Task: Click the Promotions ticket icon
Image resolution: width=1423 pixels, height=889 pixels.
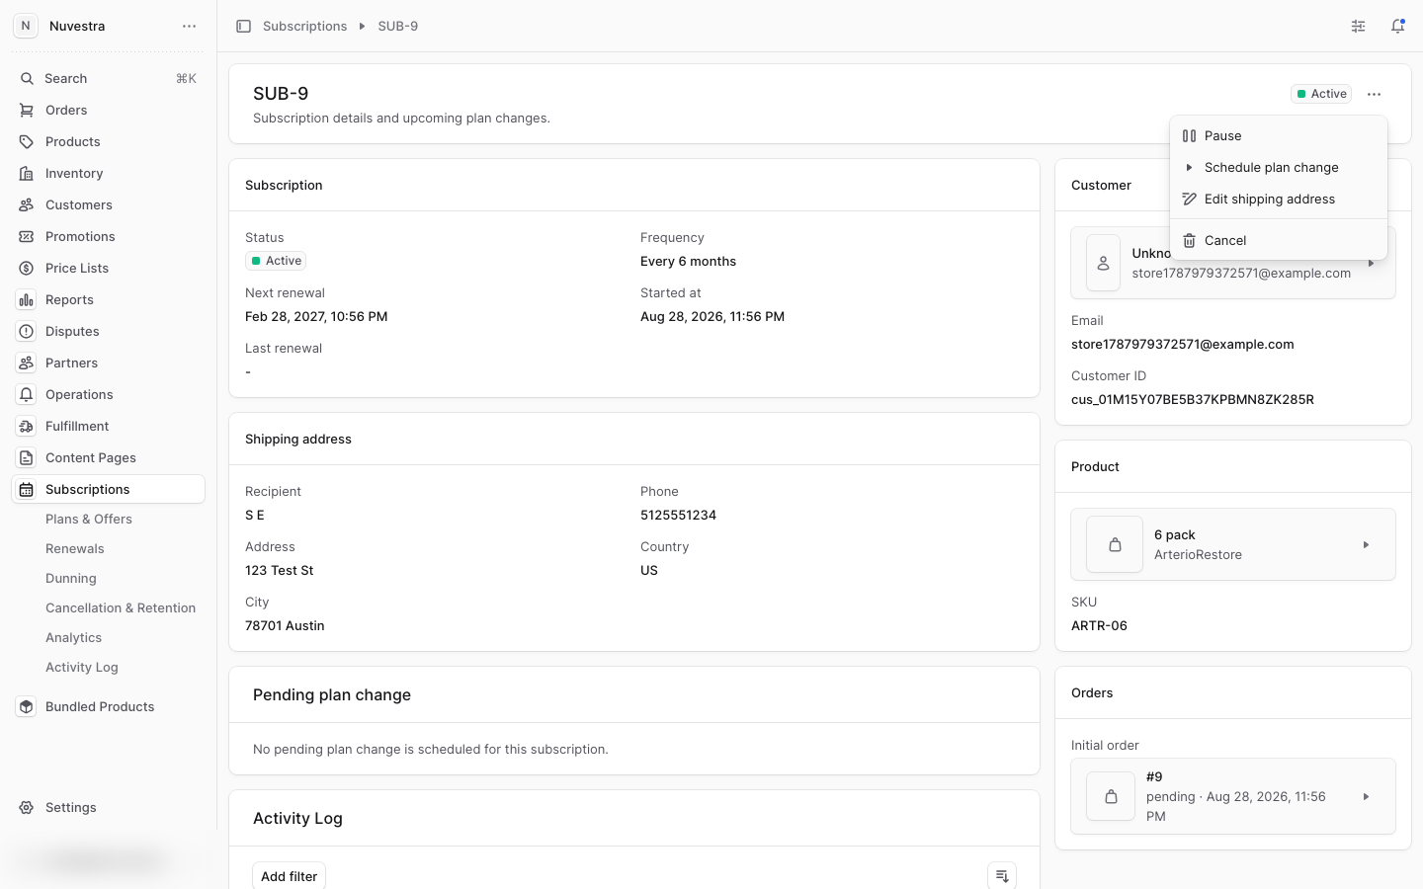Action: [27, 236]
